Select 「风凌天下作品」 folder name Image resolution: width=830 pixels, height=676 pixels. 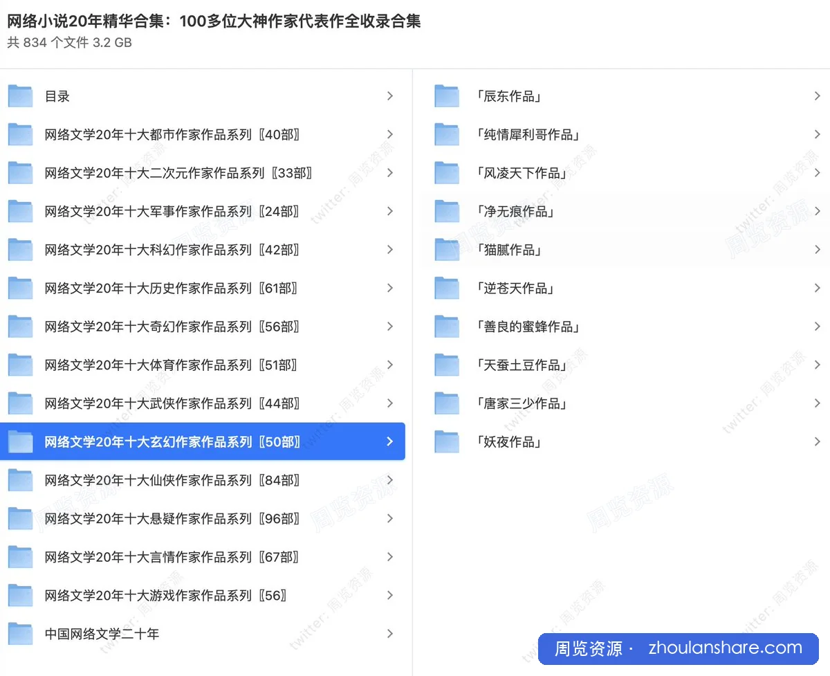522,173
